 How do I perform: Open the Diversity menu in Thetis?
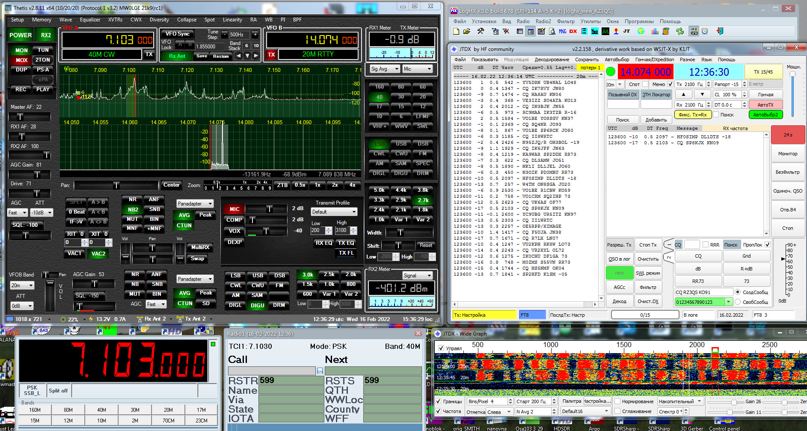[159, 20]
